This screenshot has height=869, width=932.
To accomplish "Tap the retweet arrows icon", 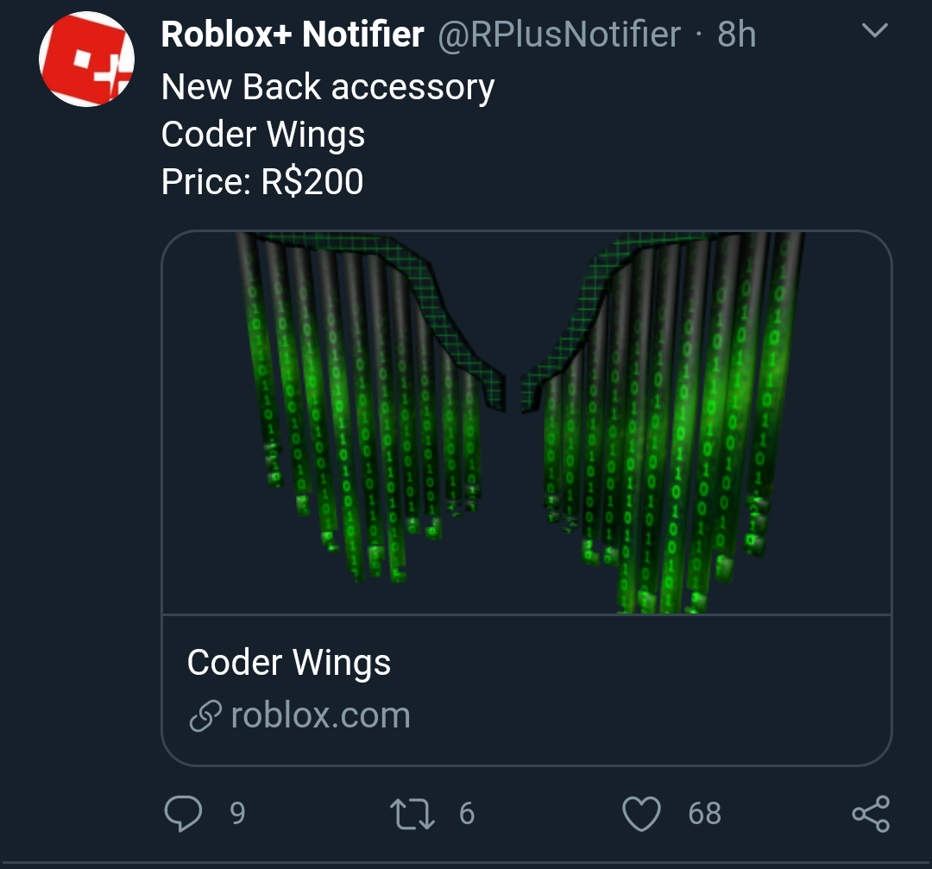I will pyautogui.click(x=412, y=813).
